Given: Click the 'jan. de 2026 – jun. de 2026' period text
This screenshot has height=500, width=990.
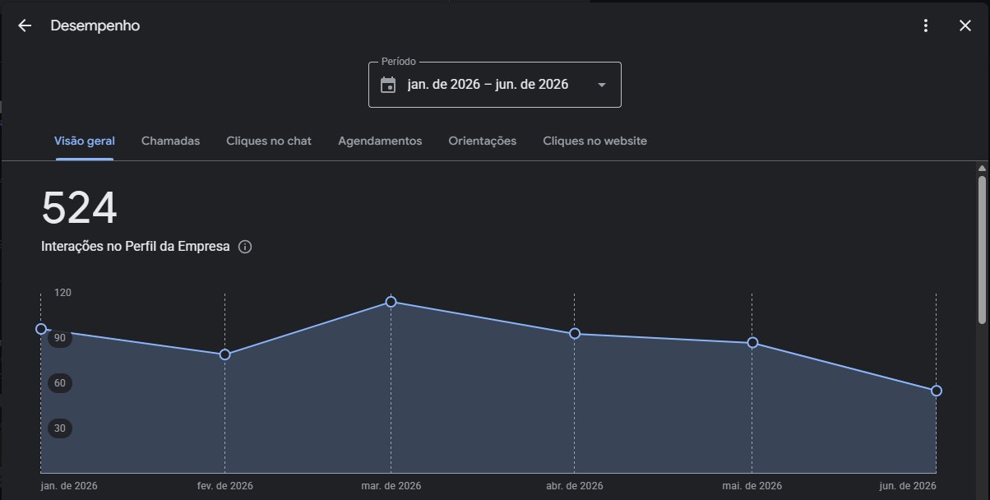Looking at the screenshot, I should [x=488, y=85].
